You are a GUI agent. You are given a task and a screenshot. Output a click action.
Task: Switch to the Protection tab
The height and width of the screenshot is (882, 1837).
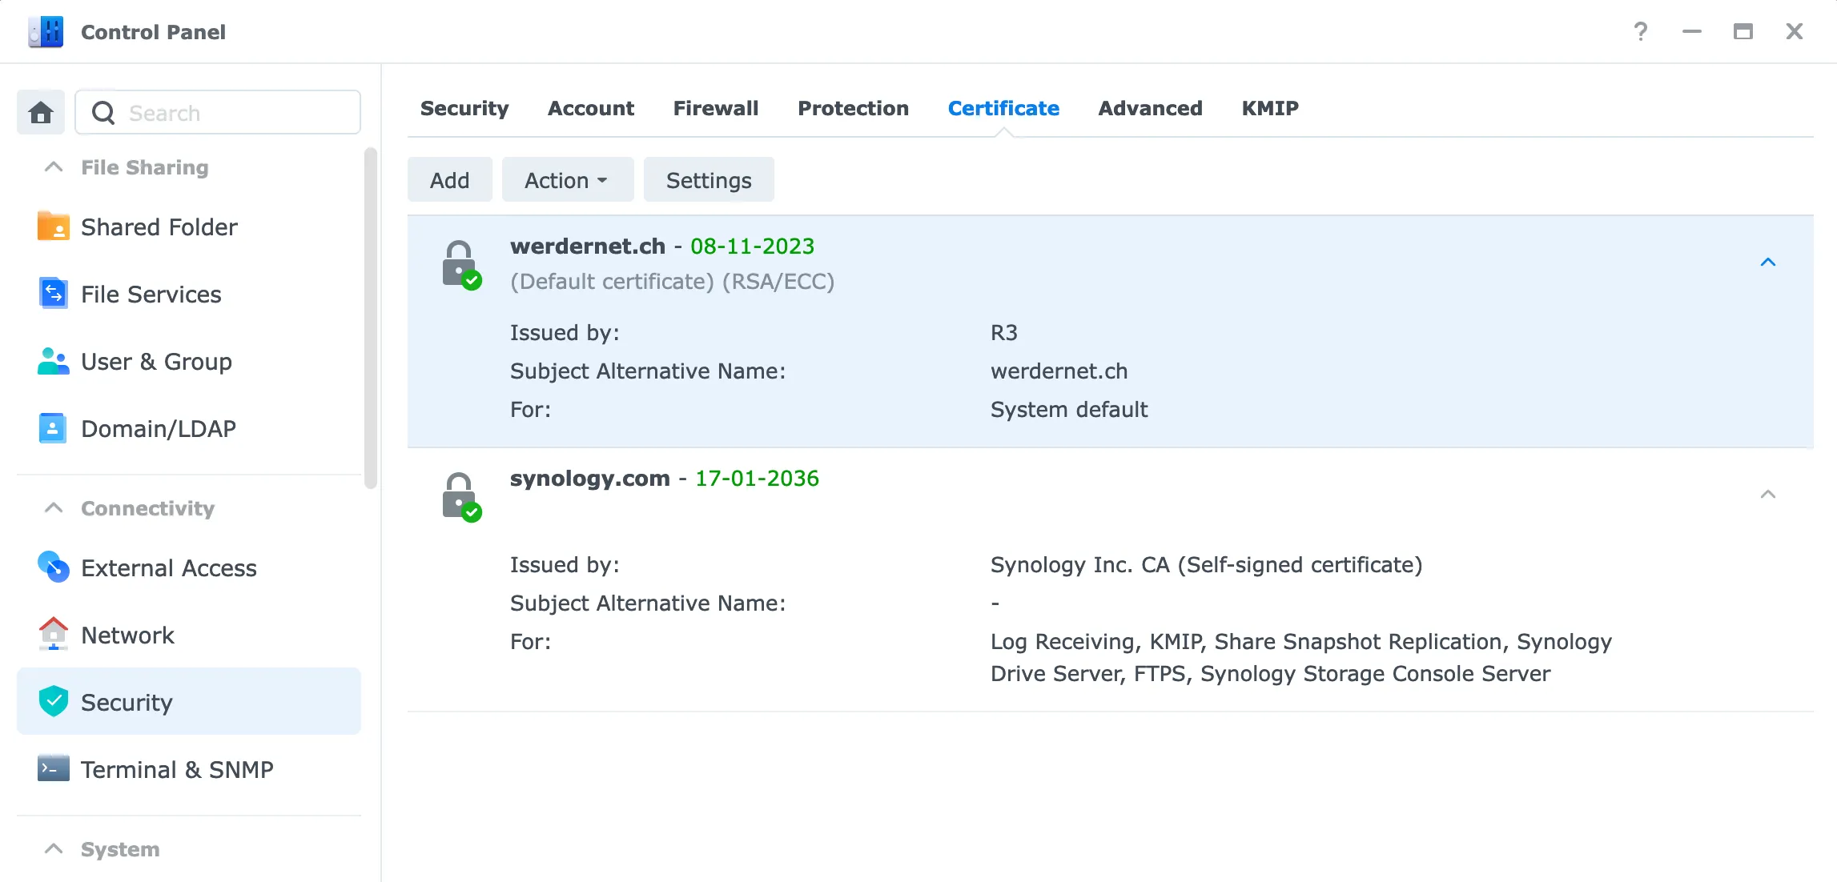click(854, 108)
